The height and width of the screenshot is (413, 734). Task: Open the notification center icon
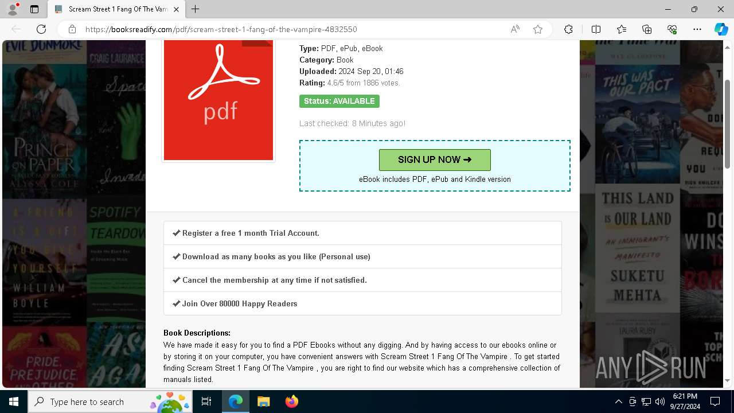715,402
